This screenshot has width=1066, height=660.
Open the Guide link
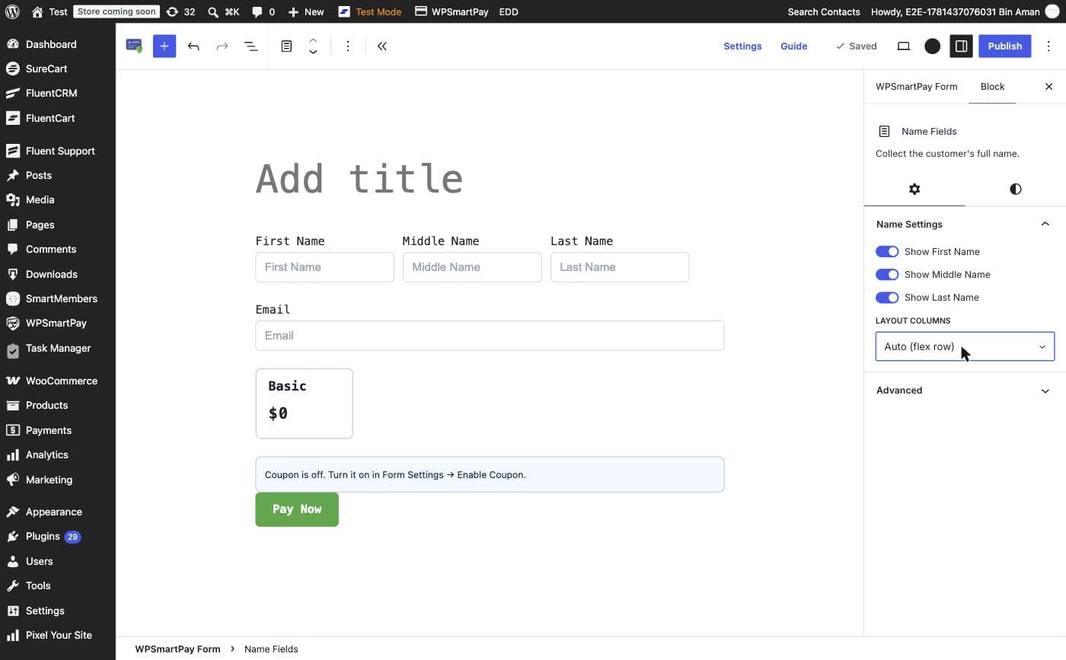coord(793,46)
